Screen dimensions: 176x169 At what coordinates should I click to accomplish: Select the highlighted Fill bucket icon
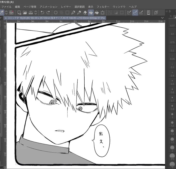click(x=91, y=12)
